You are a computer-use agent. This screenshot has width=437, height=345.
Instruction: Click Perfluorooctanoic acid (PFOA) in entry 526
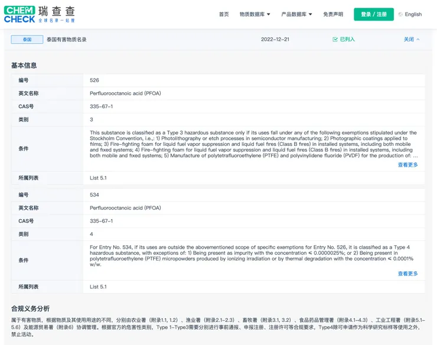tap(125, 93)
